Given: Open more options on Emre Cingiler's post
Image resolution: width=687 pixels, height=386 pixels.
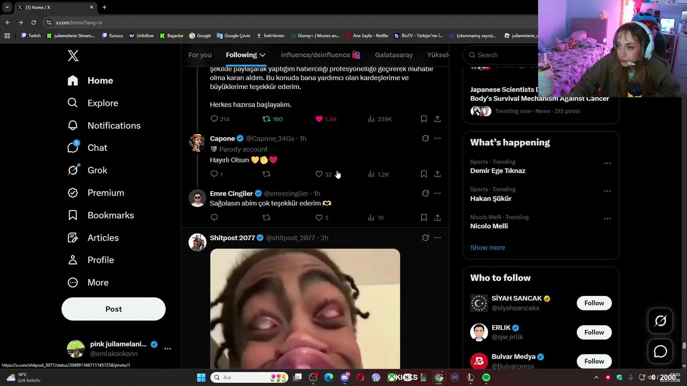Looking at the screenshot, I should (x=437, y=194).
